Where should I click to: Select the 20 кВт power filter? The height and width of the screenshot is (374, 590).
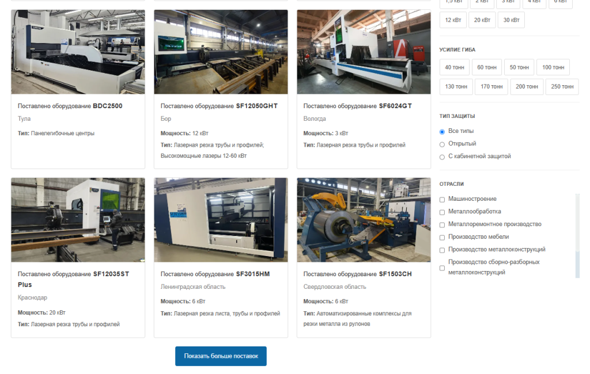pos(482,20)
